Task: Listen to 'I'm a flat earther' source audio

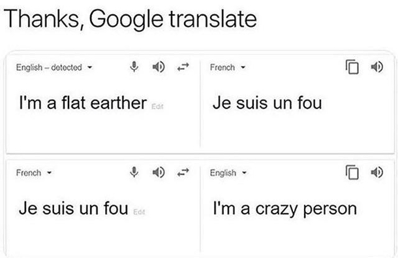Action: [159, 67]
